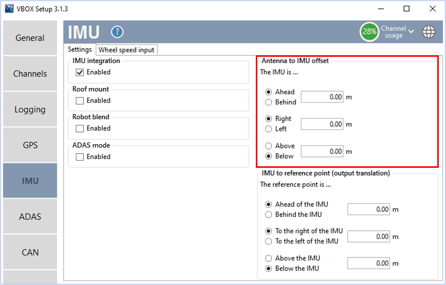Select the IMU sidebar section
The image size is (446, 285).
point(30,181)
